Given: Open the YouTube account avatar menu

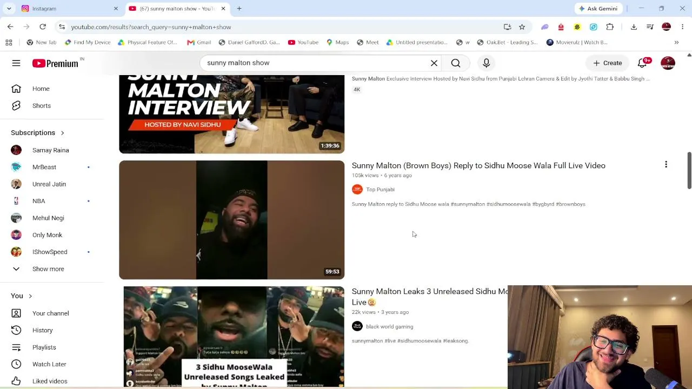Looking at the screenshot, I should pos(668,63).
